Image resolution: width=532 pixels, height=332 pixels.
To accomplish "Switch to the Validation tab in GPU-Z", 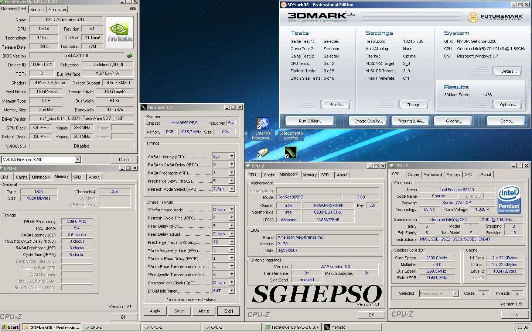I will (57, 10).
